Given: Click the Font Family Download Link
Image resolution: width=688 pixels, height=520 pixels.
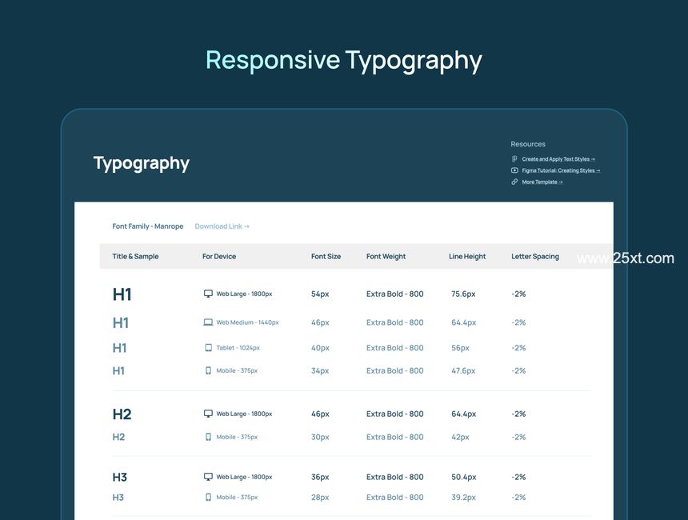Looking at the screenshot, I should coord(222,226).
